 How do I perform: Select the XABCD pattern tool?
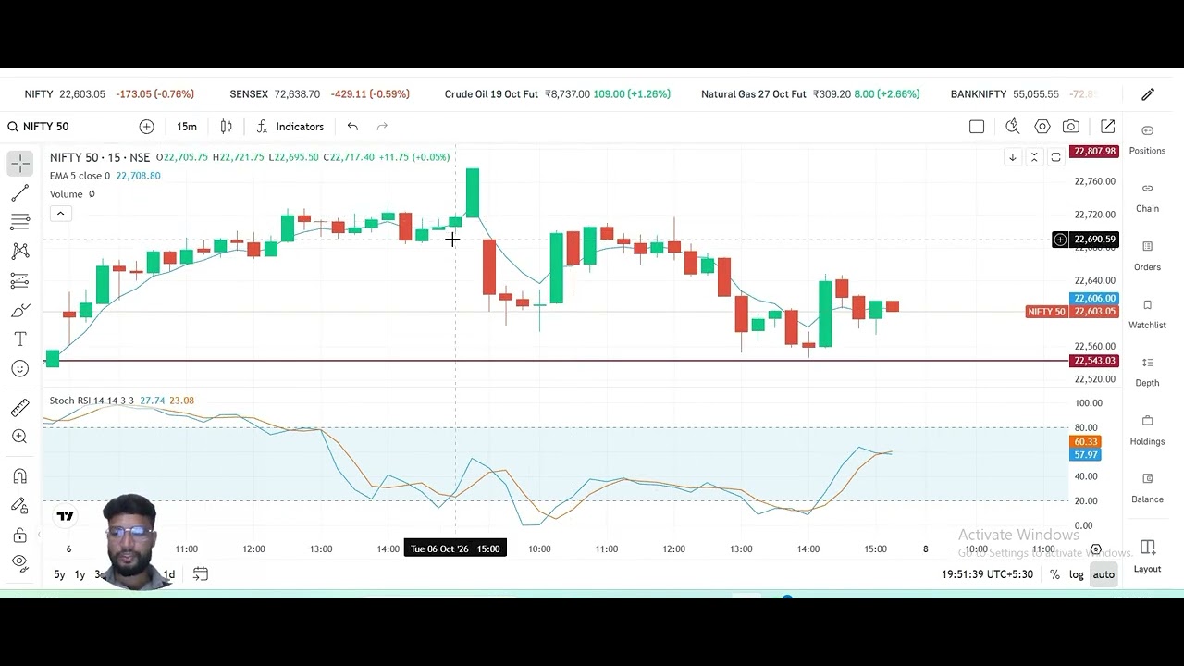[x=20, y=251]
